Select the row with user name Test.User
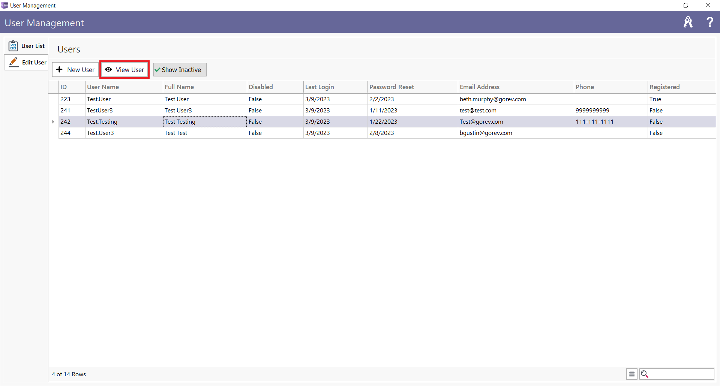Viewport: 720px width, 386px height. (387, 99)
